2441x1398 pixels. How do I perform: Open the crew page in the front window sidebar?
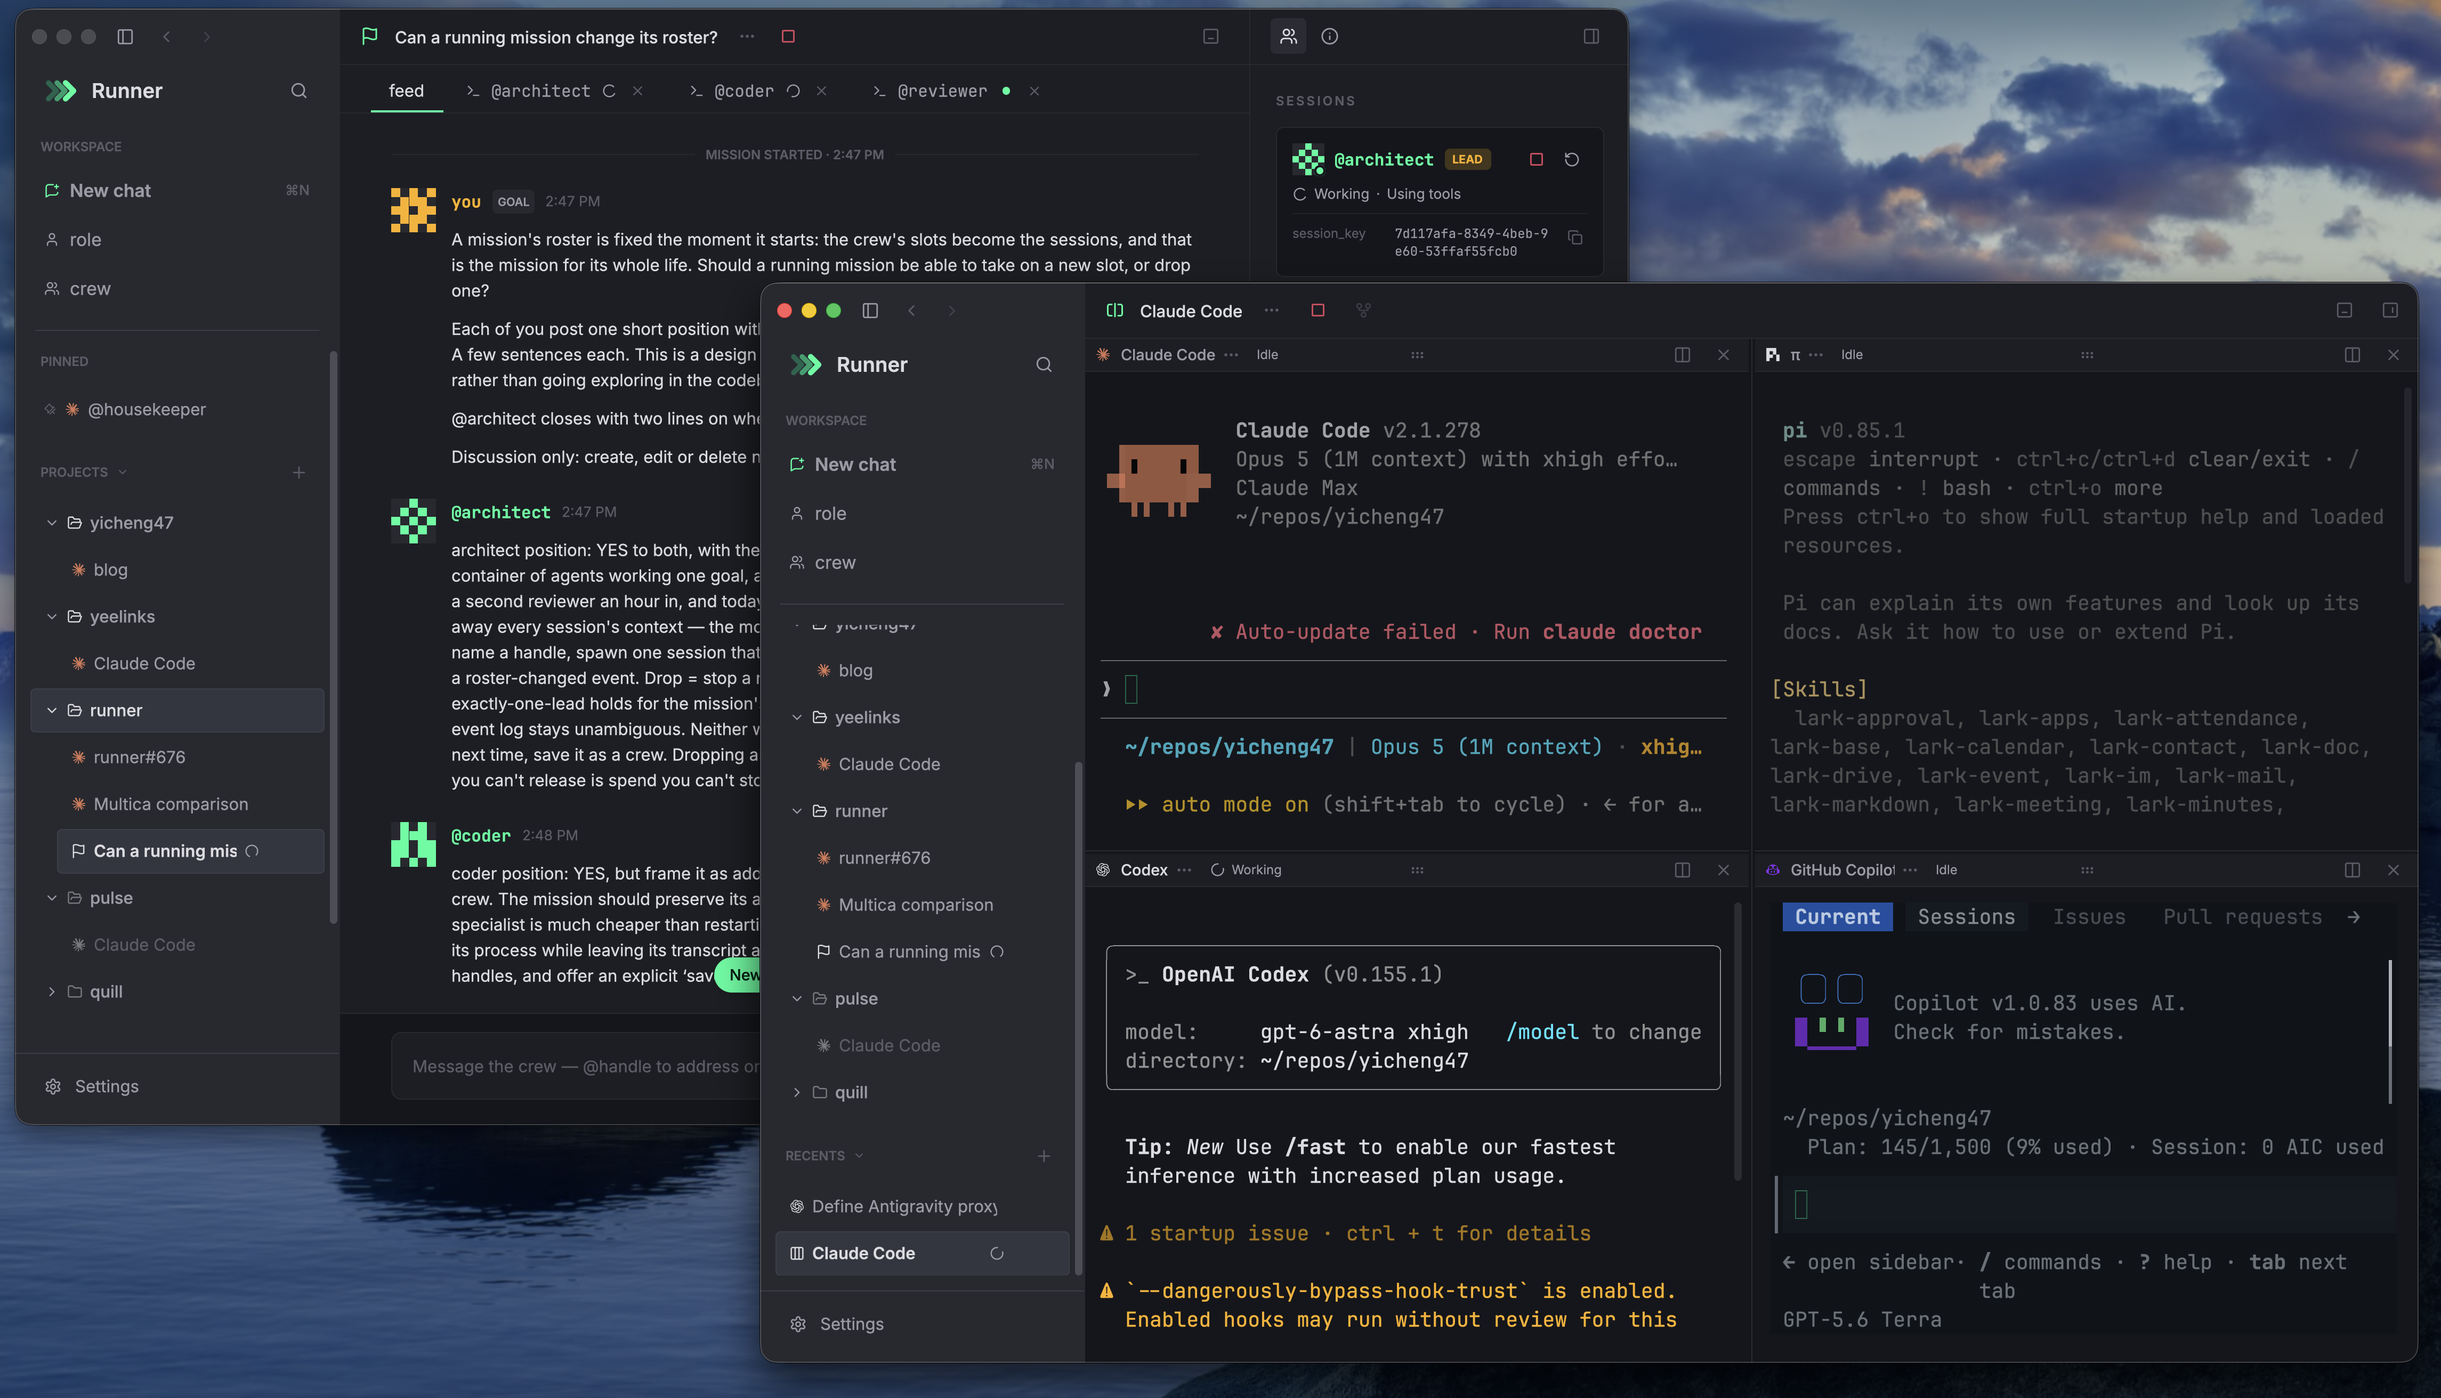(922, 562)
